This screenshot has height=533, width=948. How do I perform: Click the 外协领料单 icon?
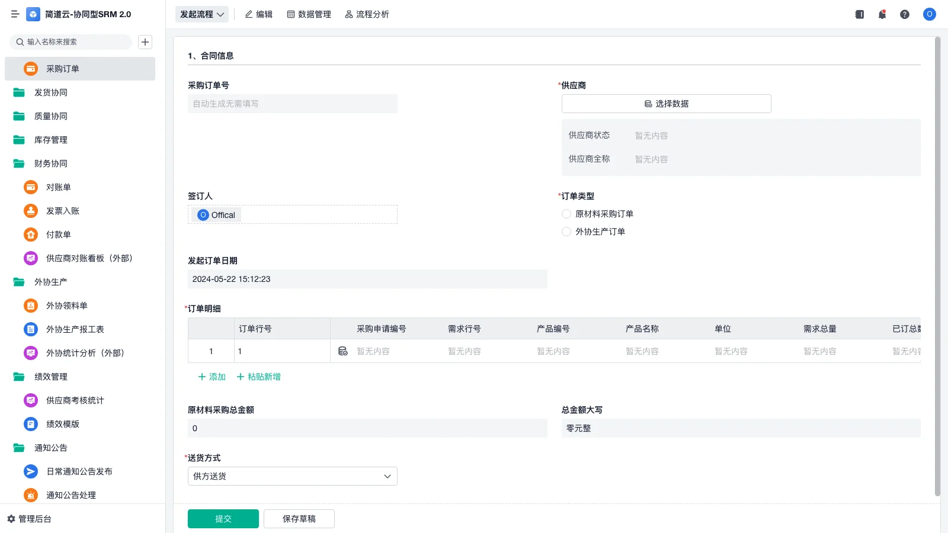pos(31,306)
